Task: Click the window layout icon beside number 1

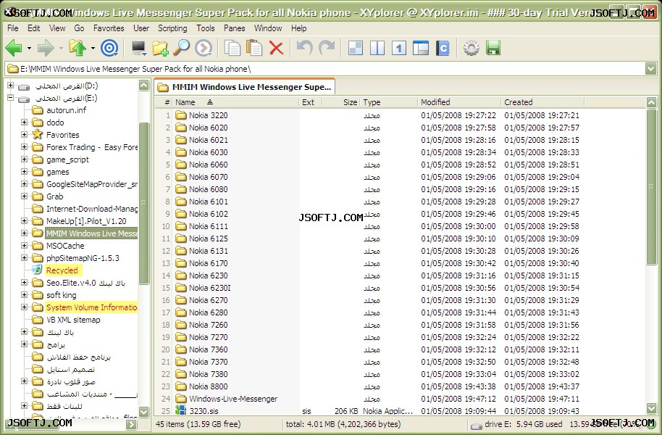Action: (421, 48)
